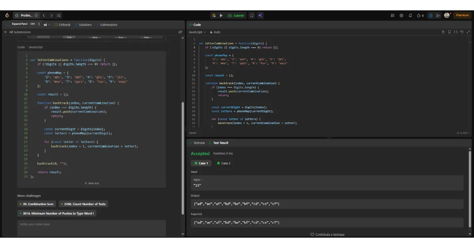The height and width of the screenshot is (248, 474).
Task: Select Case 1 result
Action: point(201,163)
